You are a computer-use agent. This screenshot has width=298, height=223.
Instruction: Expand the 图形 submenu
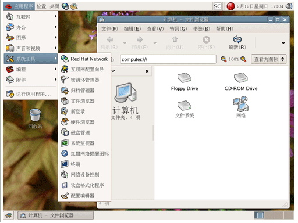31,38
